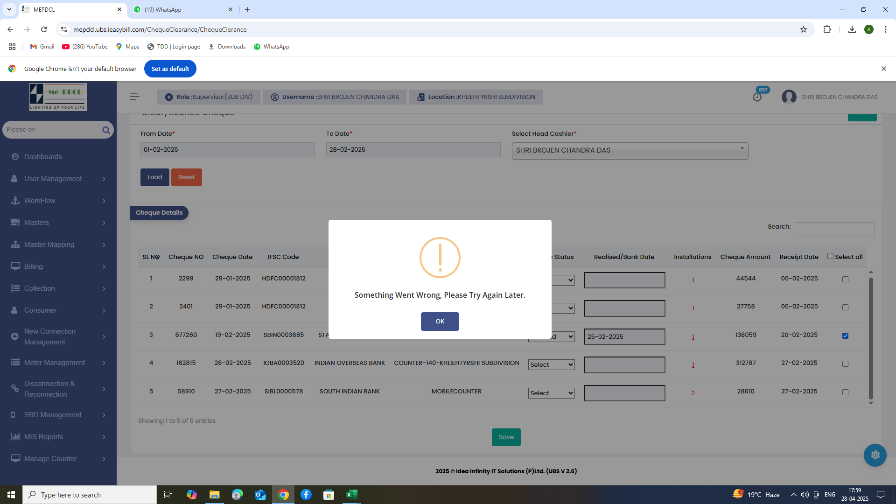Screen dimensions: 896x504
Task: Open the Windows Start menu
Action: [x=11, y=495]
